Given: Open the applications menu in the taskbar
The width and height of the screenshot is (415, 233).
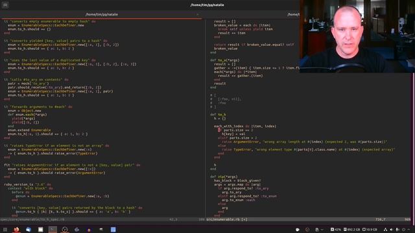Looking at the screenshot, I should point(5,230).
